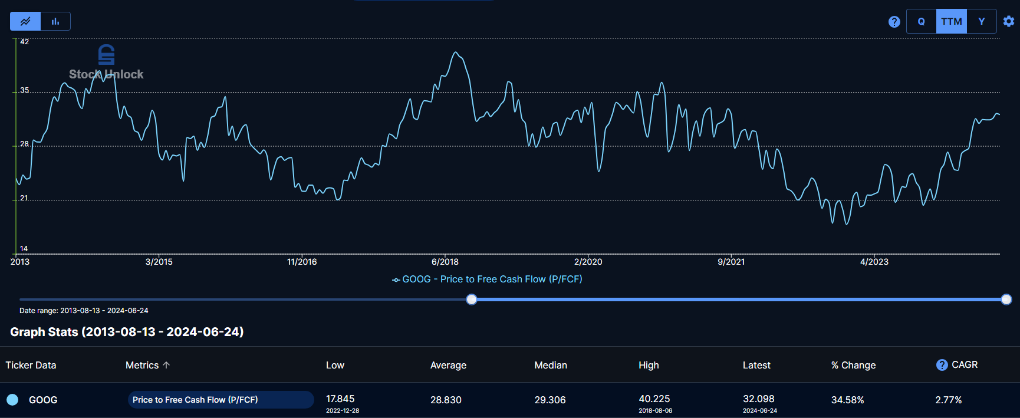This screenshot has height=418, width=1020.
Task: Click % Change value 34.58%
Action: pos(848,400)
